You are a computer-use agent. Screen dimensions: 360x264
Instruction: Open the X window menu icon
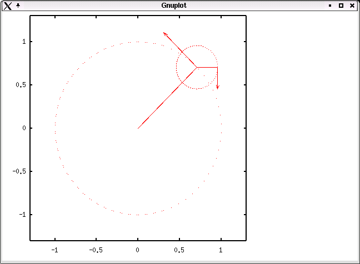pos(7,6)
